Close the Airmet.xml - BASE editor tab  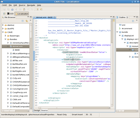click(x=54, y=17)
